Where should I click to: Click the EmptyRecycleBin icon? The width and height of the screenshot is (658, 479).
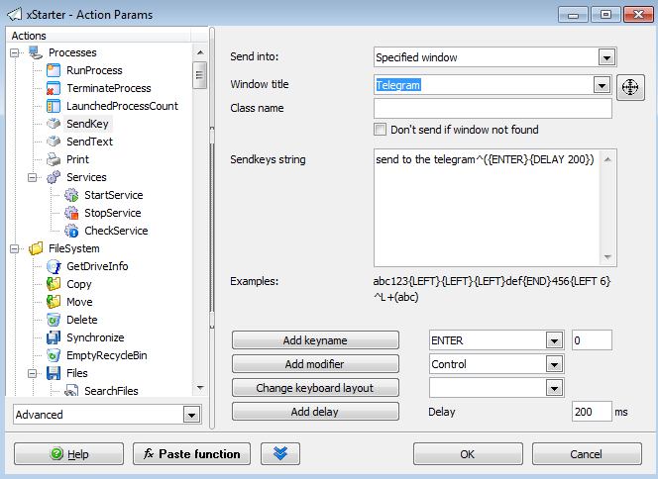(54, 355)
